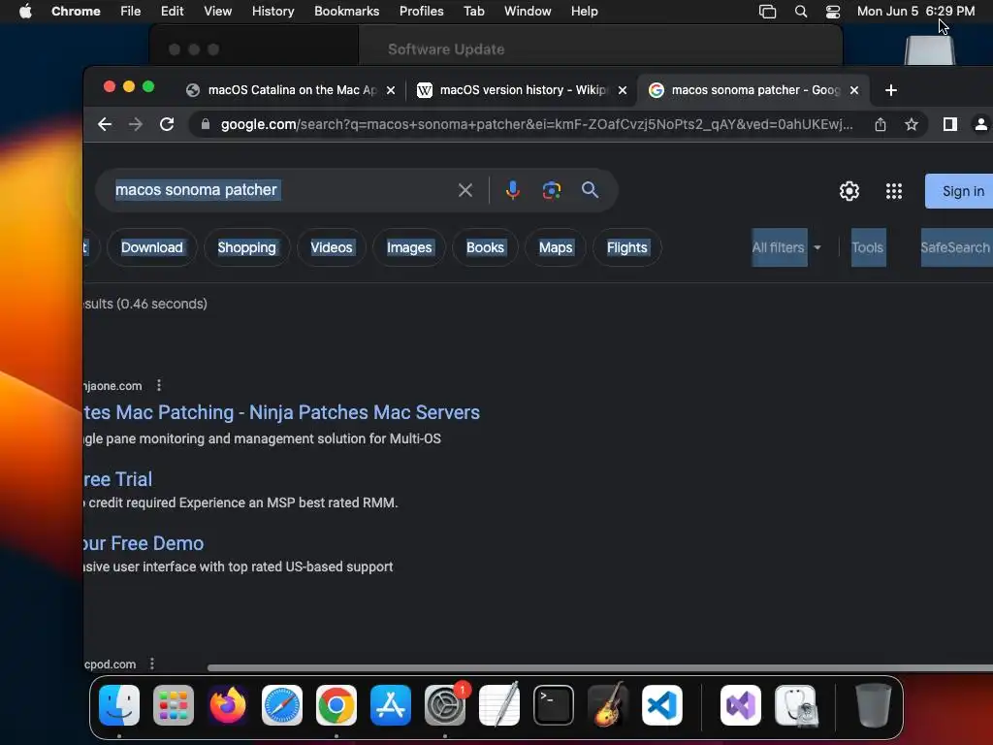Open the menu dots next to the cpod.com result
993x745 pixels.
[x=152, y=664]
